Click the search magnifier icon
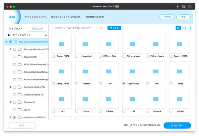 101,28
